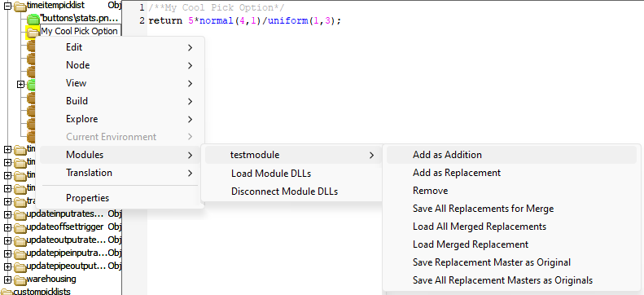This screenshot has width=644, height=295.
Task: Select the buttons\stats.pn... node label
Action: click(x=80, y=19)
